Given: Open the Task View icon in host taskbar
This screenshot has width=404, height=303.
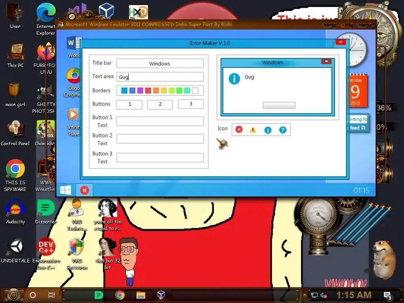Looking at the screenshot, I should tap(52, 295).
